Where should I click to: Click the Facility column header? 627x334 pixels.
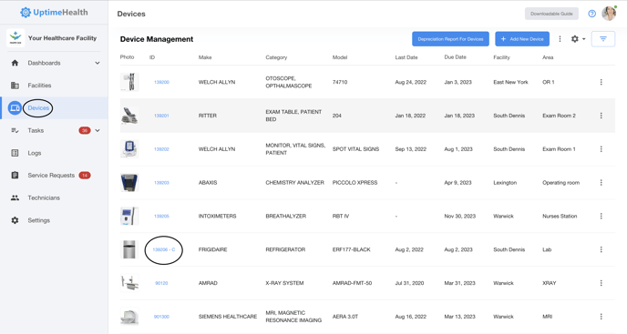pos(501,57)
